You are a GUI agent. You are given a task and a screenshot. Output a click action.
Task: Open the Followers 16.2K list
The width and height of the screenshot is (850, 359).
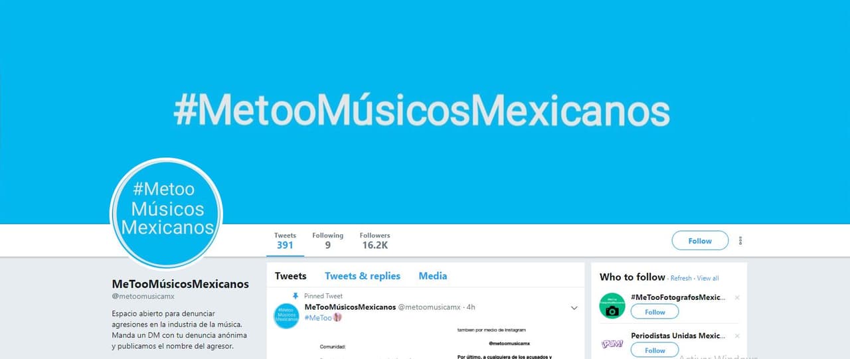pos(375,241)
